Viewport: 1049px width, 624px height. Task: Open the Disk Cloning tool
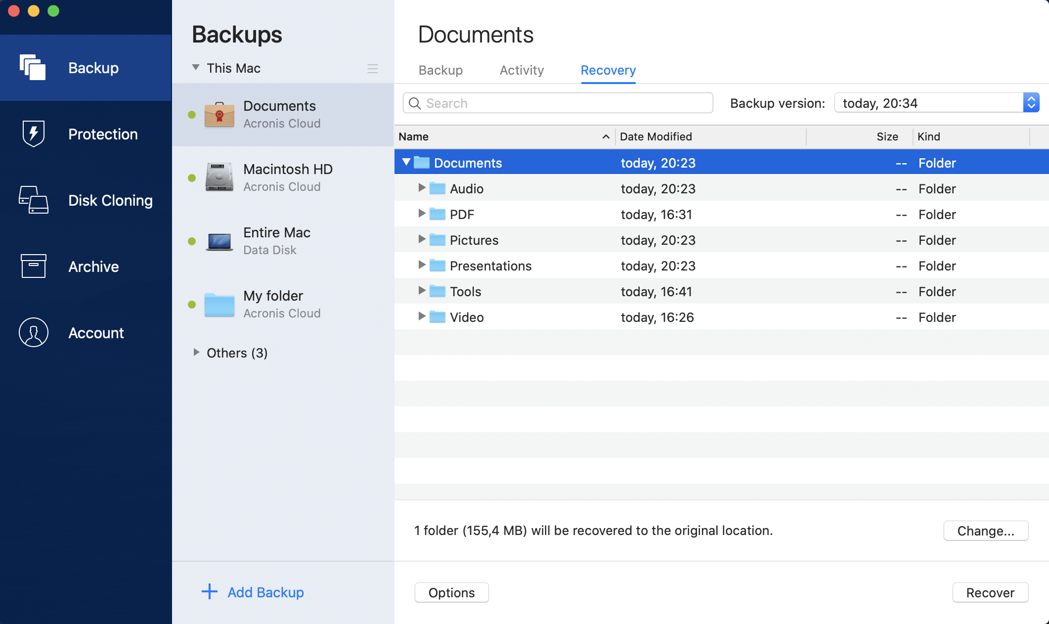[86, 200]
